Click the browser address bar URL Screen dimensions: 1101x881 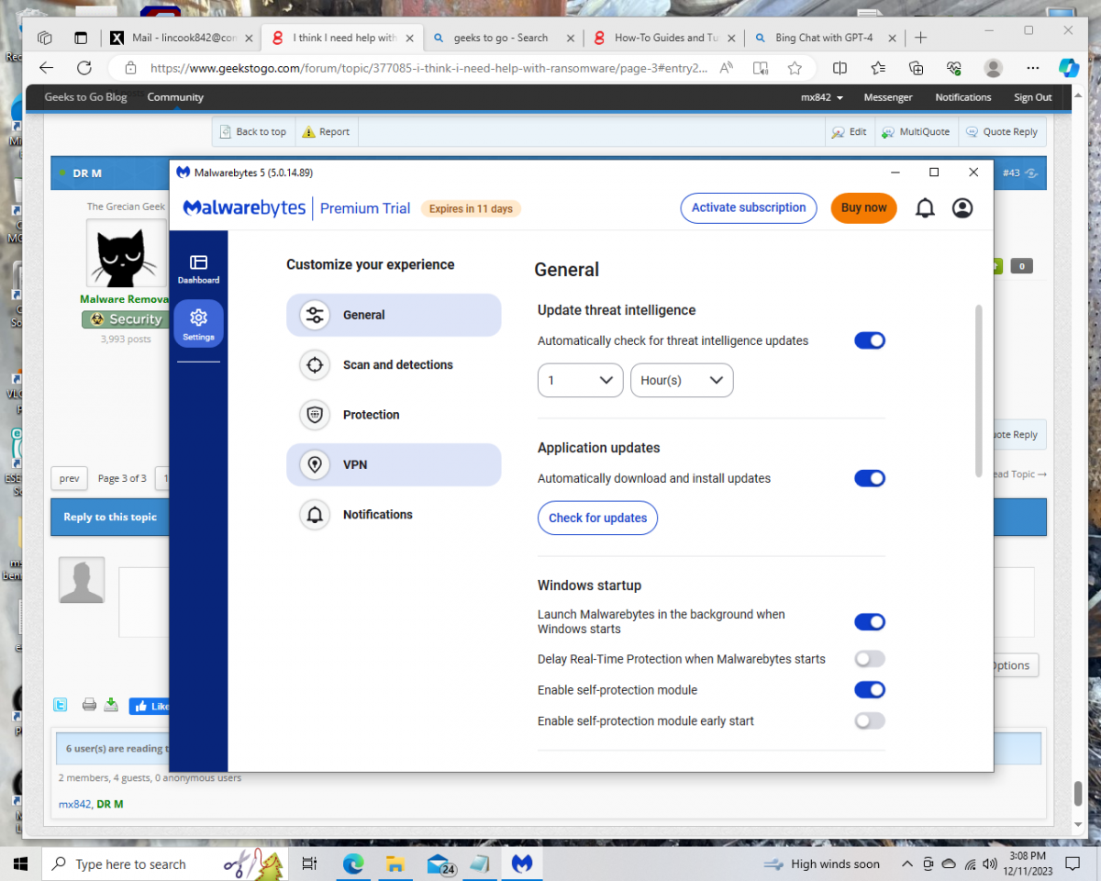pos(428,68)
